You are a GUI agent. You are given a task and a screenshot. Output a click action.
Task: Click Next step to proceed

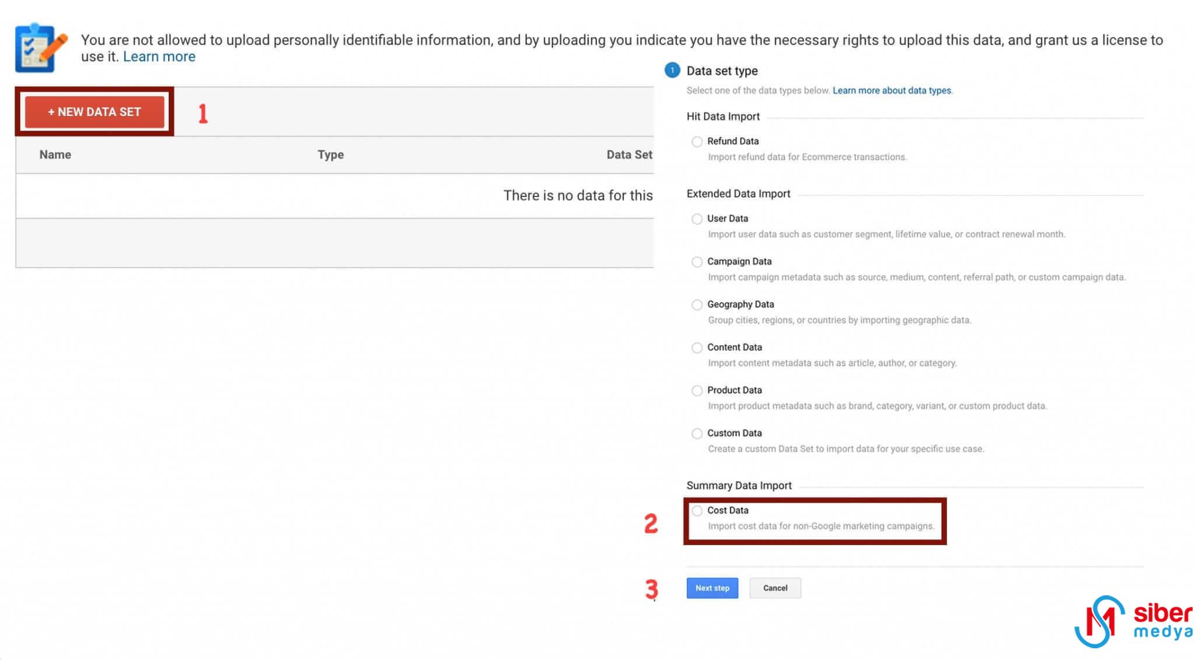pos(712,588)
